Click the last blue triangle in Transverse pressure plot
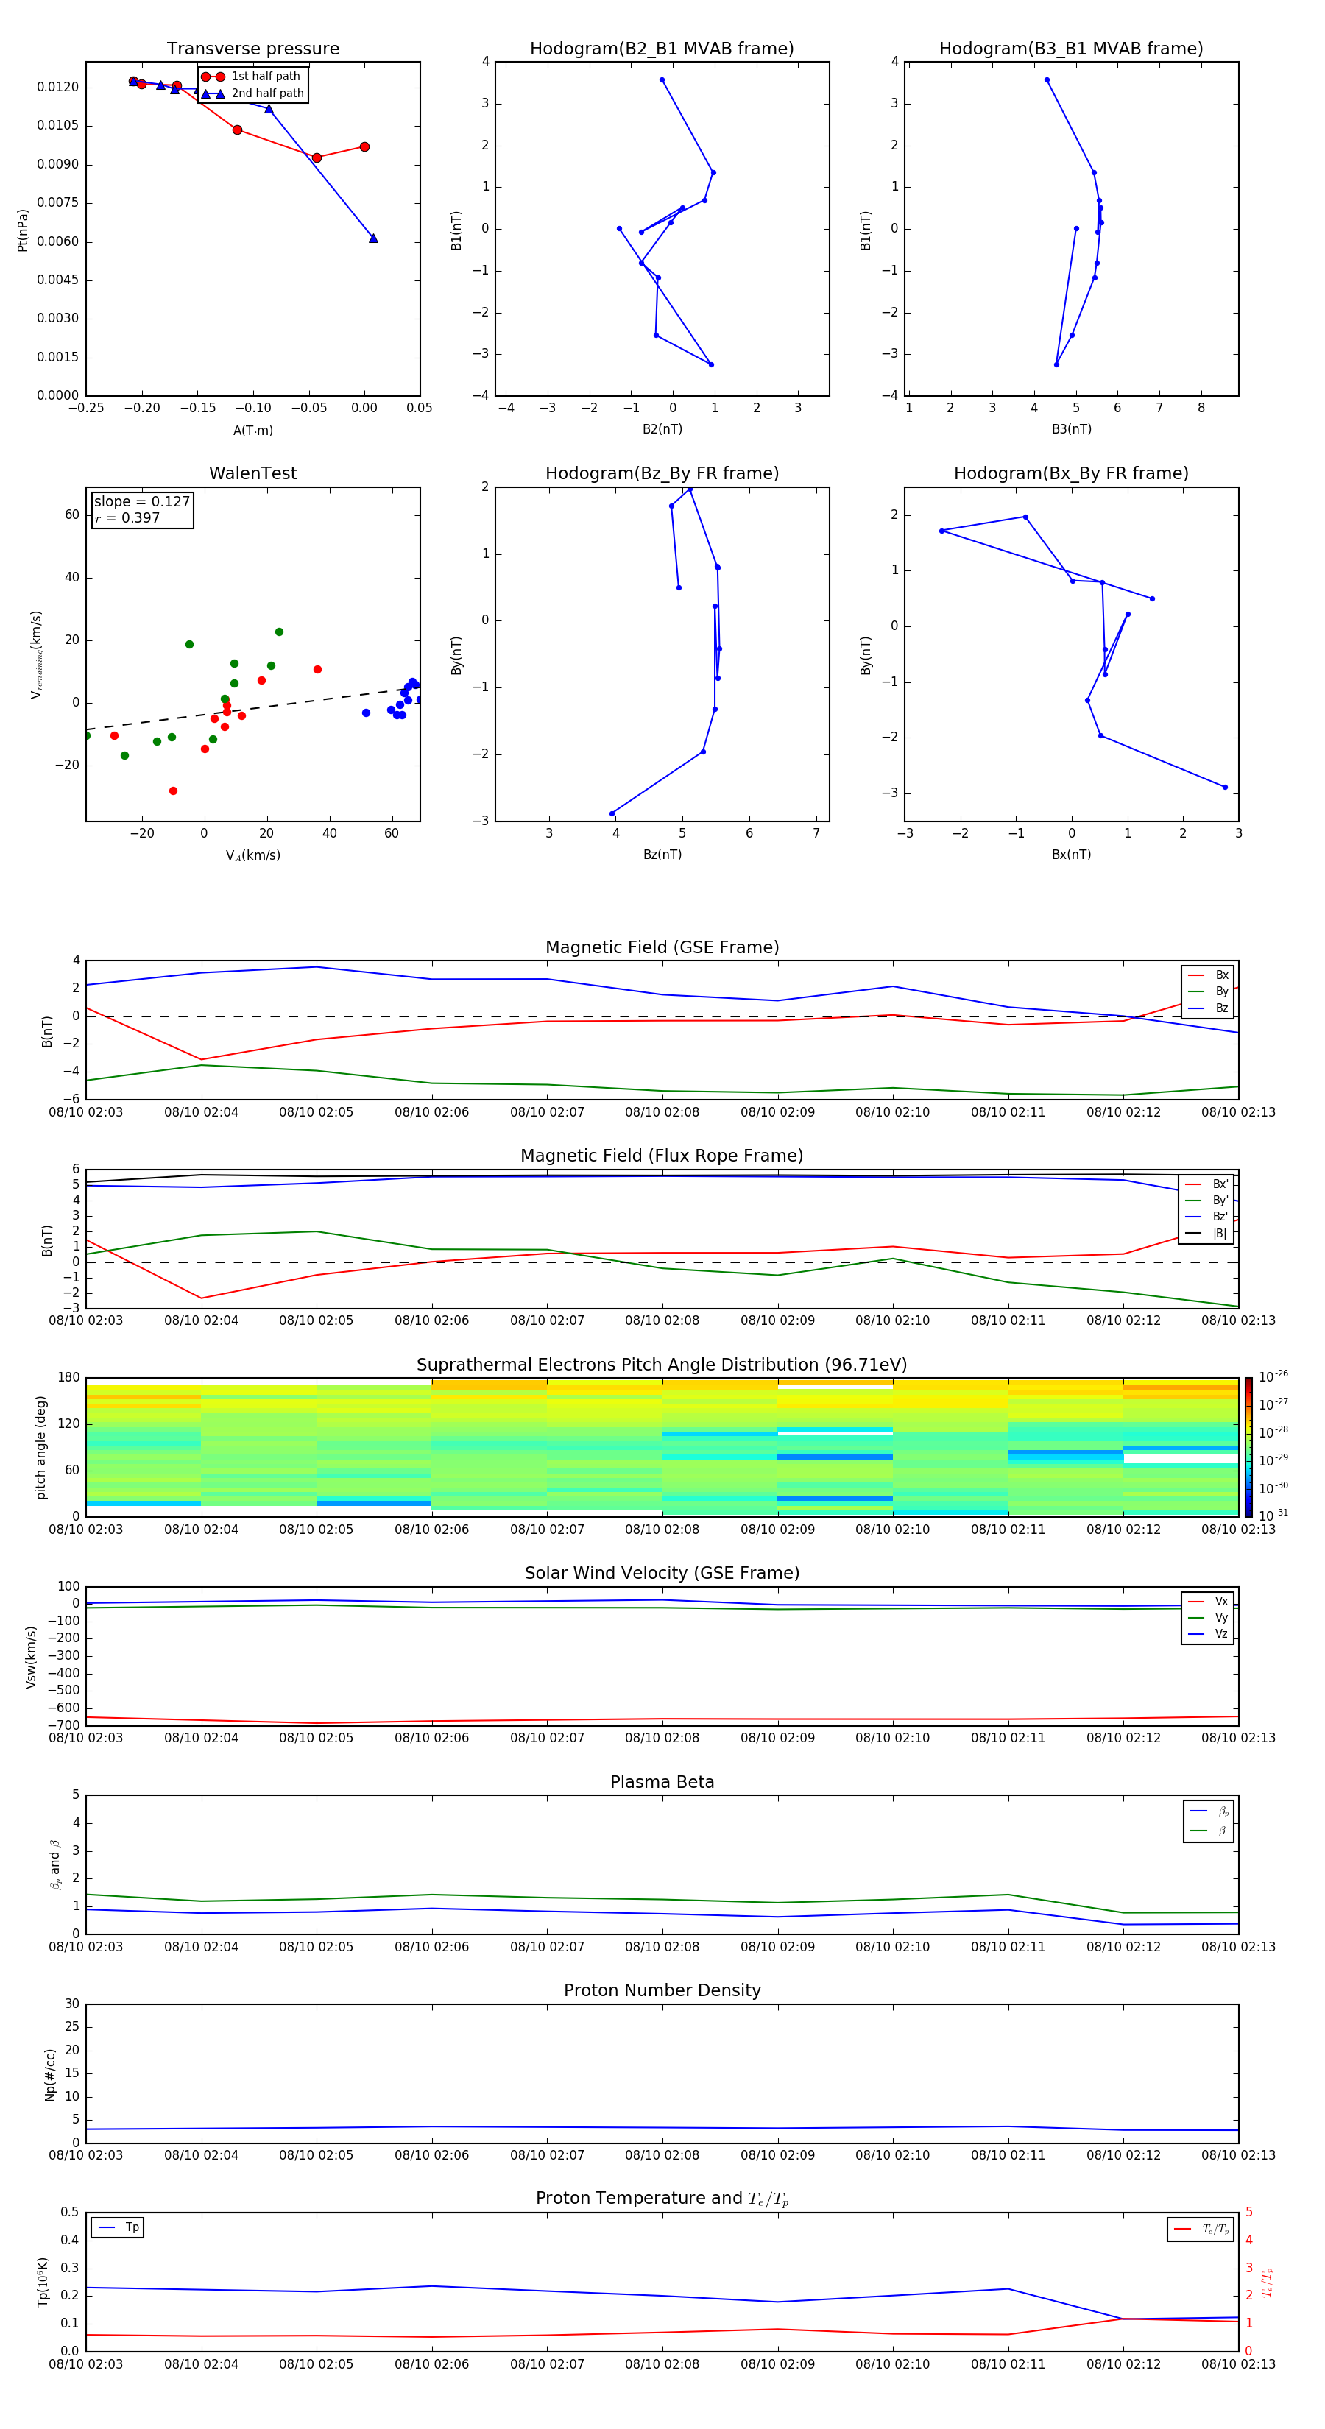1325x2429 pixels. (373, 238)
